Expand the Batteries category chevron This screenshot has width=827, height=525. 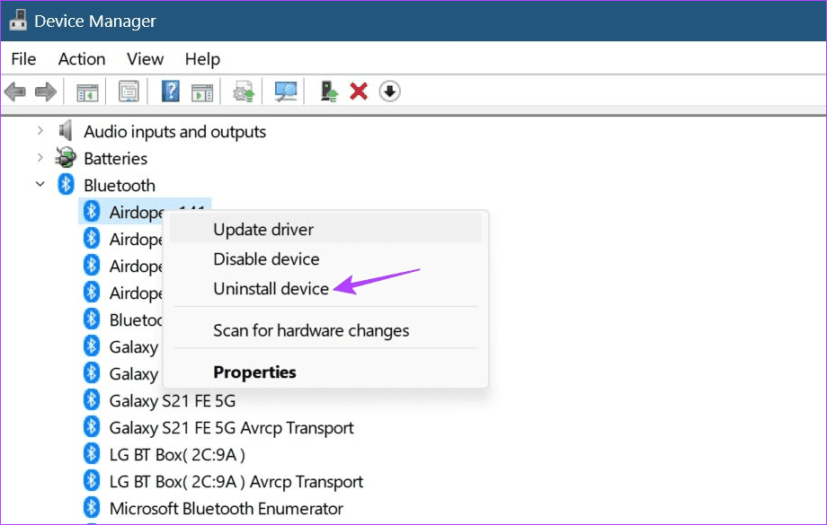(40, 157)
